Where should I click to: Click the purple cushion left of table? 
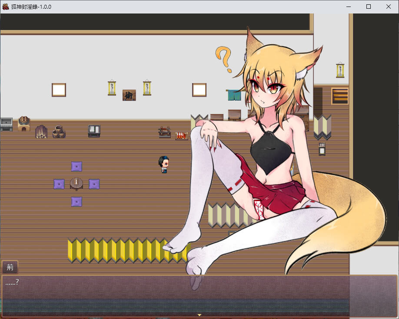[59, 184]
